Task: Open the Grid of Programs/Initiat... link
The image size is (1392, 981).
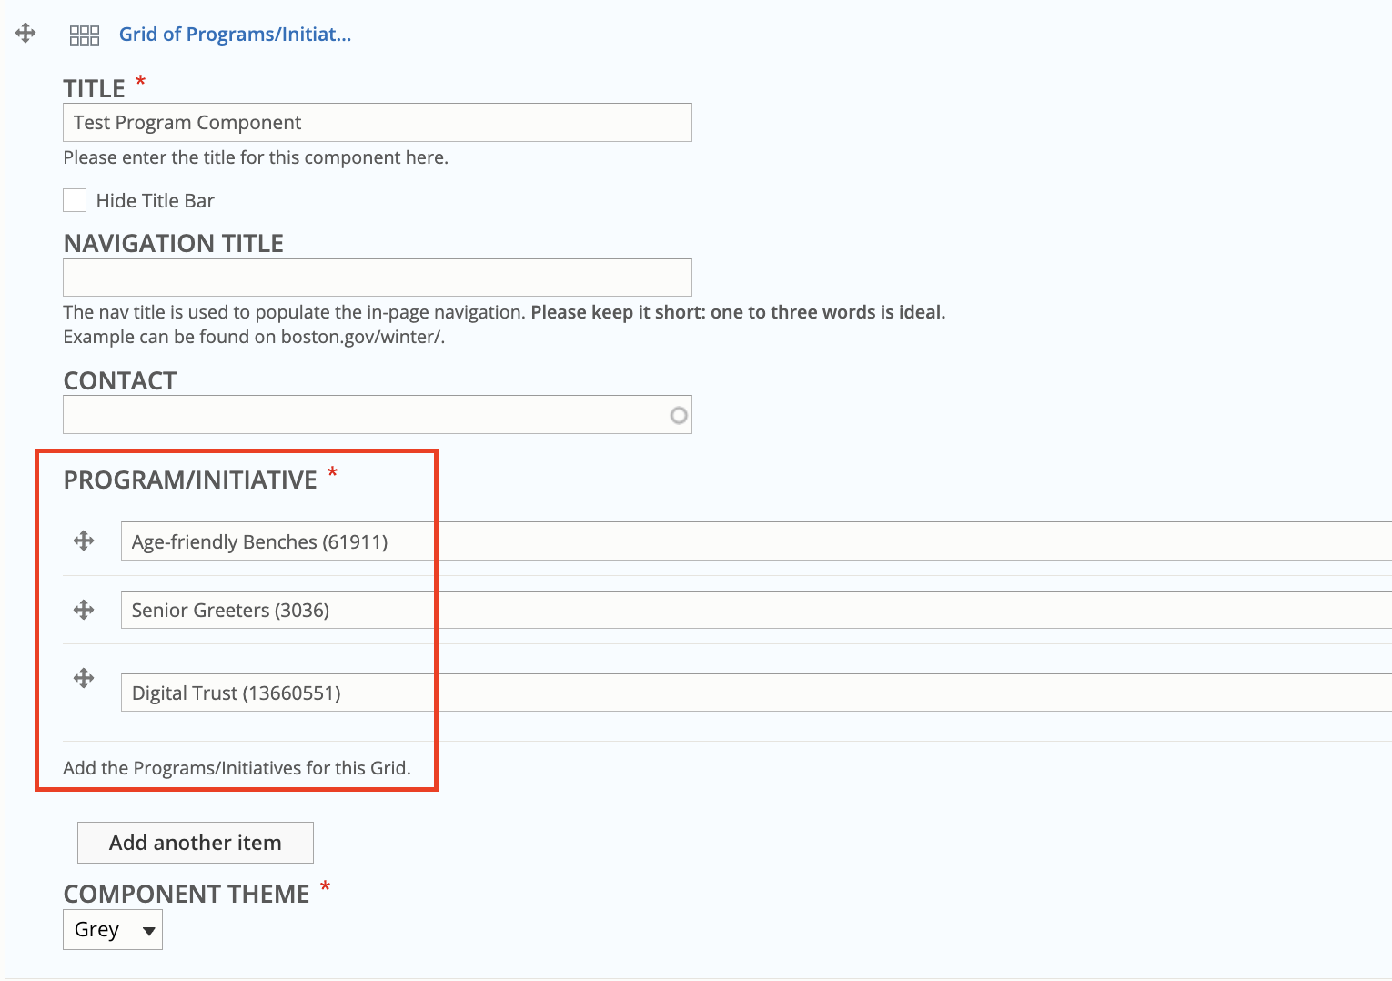Action: (x=235, y=35)
